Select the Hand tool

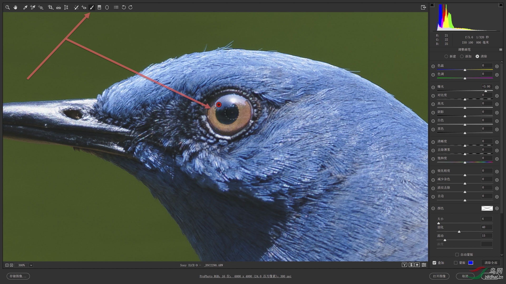pyautogui.click(x=16, y=7)
